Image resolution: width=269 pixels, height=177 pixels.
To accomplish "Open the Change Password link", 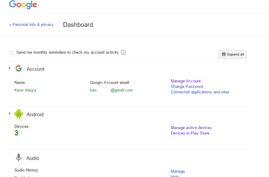I will tap(187, 86).
